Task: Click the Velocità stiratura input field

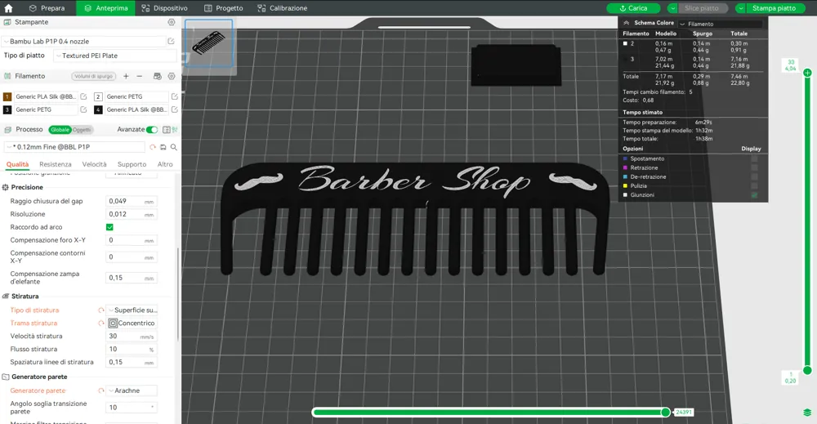Action: click(132, 337)
